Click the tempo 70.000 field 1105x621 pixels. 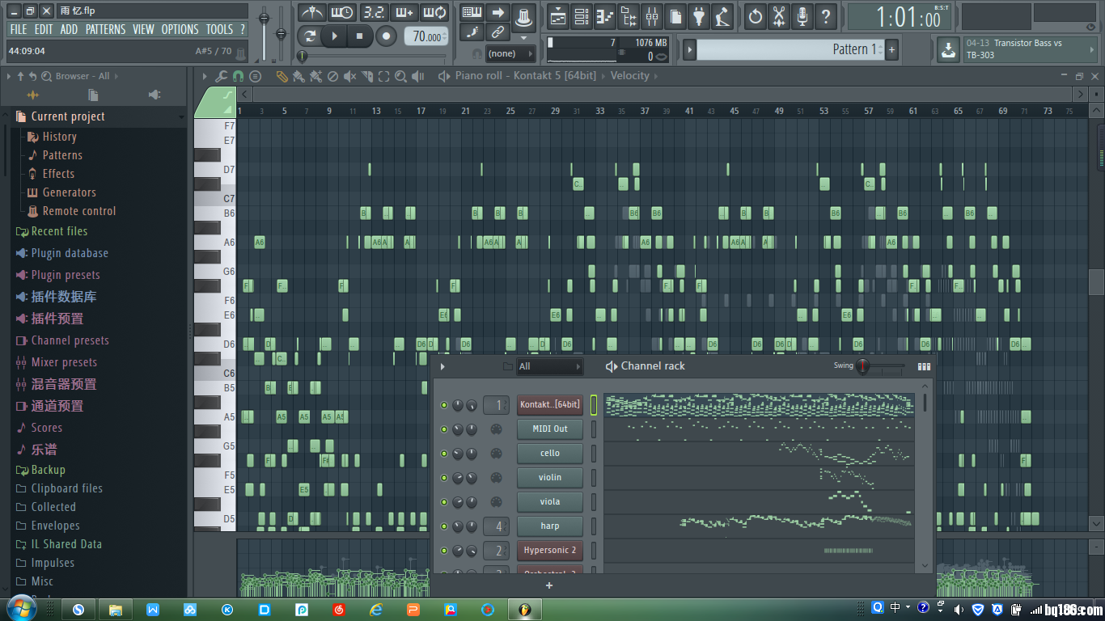pyautogui.click(x=426, y=36)
